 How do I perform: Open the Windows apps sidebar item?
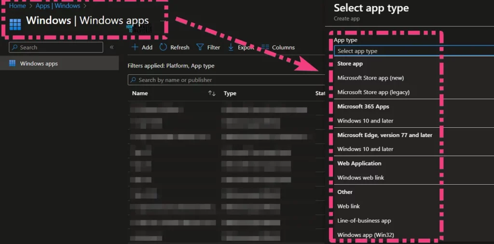click(59, 63)
